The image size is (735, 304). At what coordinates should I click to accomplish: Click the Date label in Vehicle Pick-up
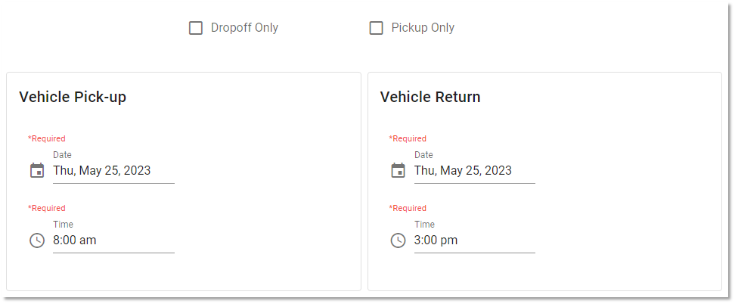tap(62, 155)
